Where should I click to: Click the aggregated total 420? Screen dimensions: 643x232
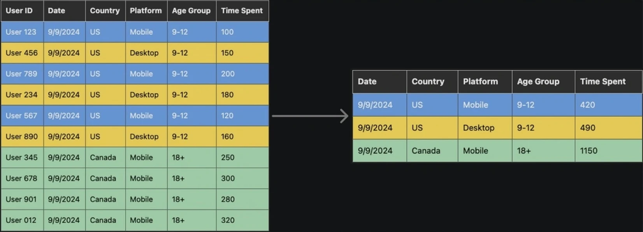tap(587, 105)
